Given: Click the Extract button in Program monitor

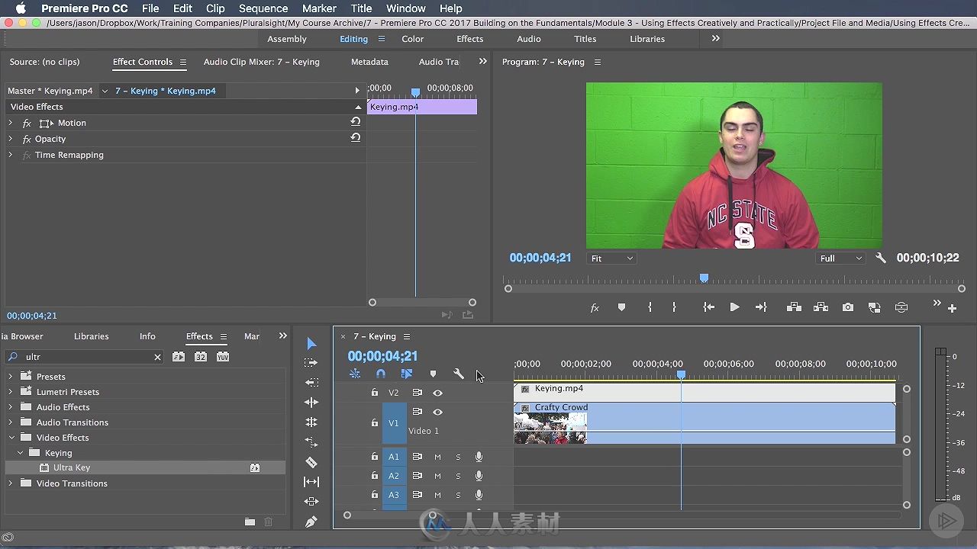Looking at the screenshot, I should (x=821, y=307).
